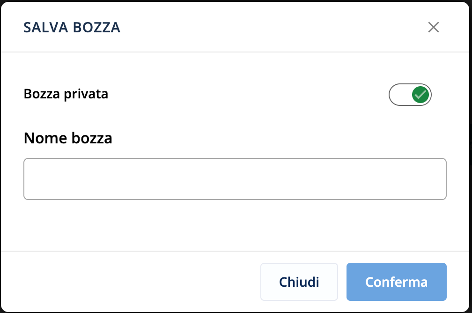Click inside the draft name input box

235,179
